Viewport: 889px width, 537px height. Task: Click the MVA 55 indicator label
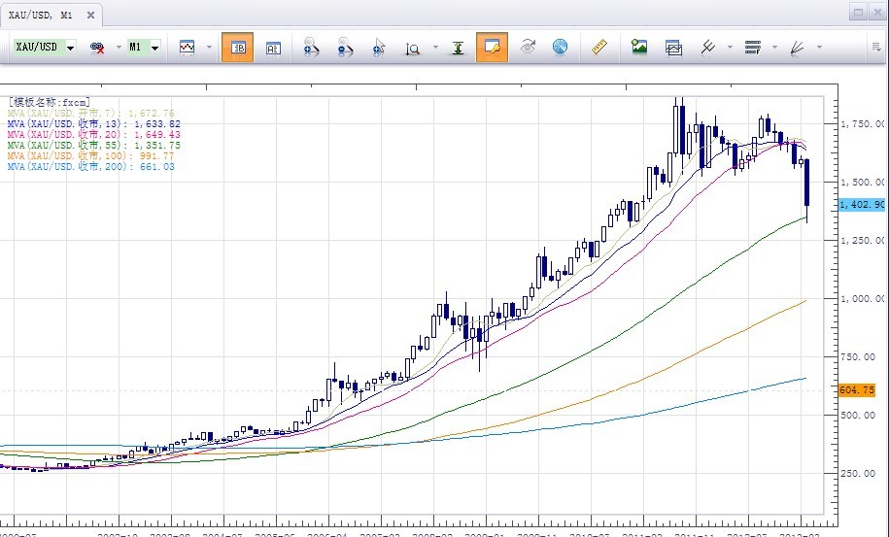93,145
